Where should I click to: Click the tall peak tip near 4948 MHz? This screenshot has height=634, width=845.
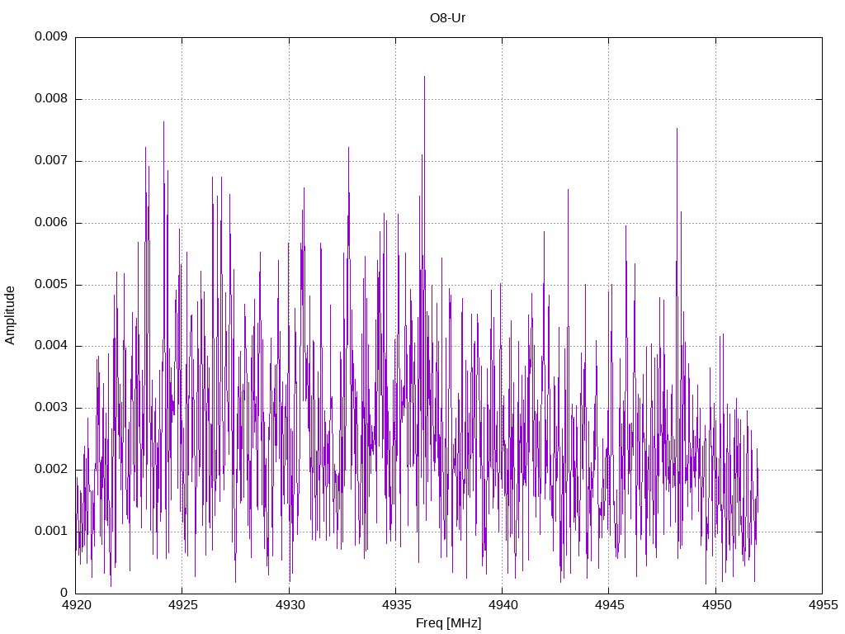[x=677, y=129]
